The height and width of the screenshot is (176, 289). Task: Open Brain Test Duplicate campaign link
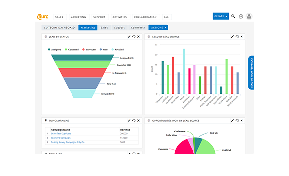click(x=61, y=133)
